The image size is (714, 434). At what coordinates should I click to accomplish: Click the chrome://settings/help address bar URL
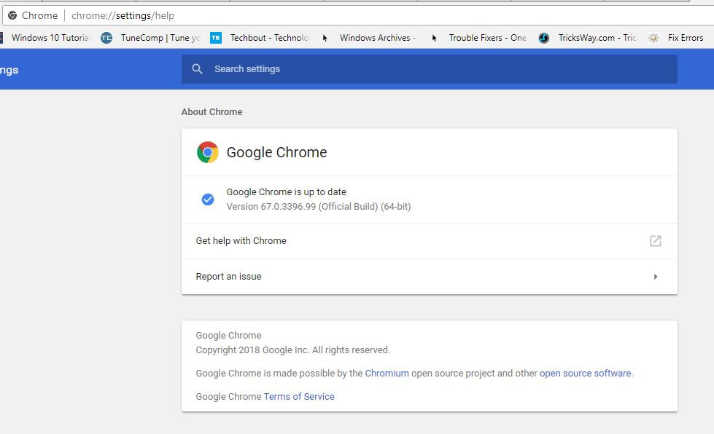(123, 15)
